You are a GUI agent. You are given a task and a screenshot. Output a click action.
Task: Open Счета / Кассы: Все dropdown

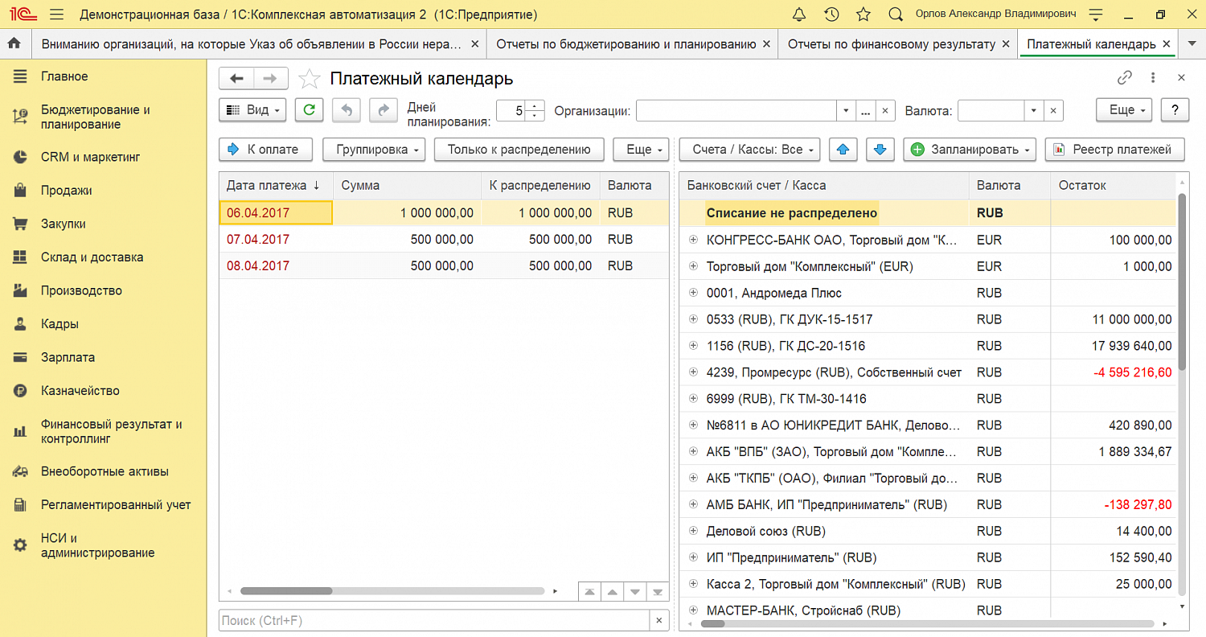click(749, 149)
